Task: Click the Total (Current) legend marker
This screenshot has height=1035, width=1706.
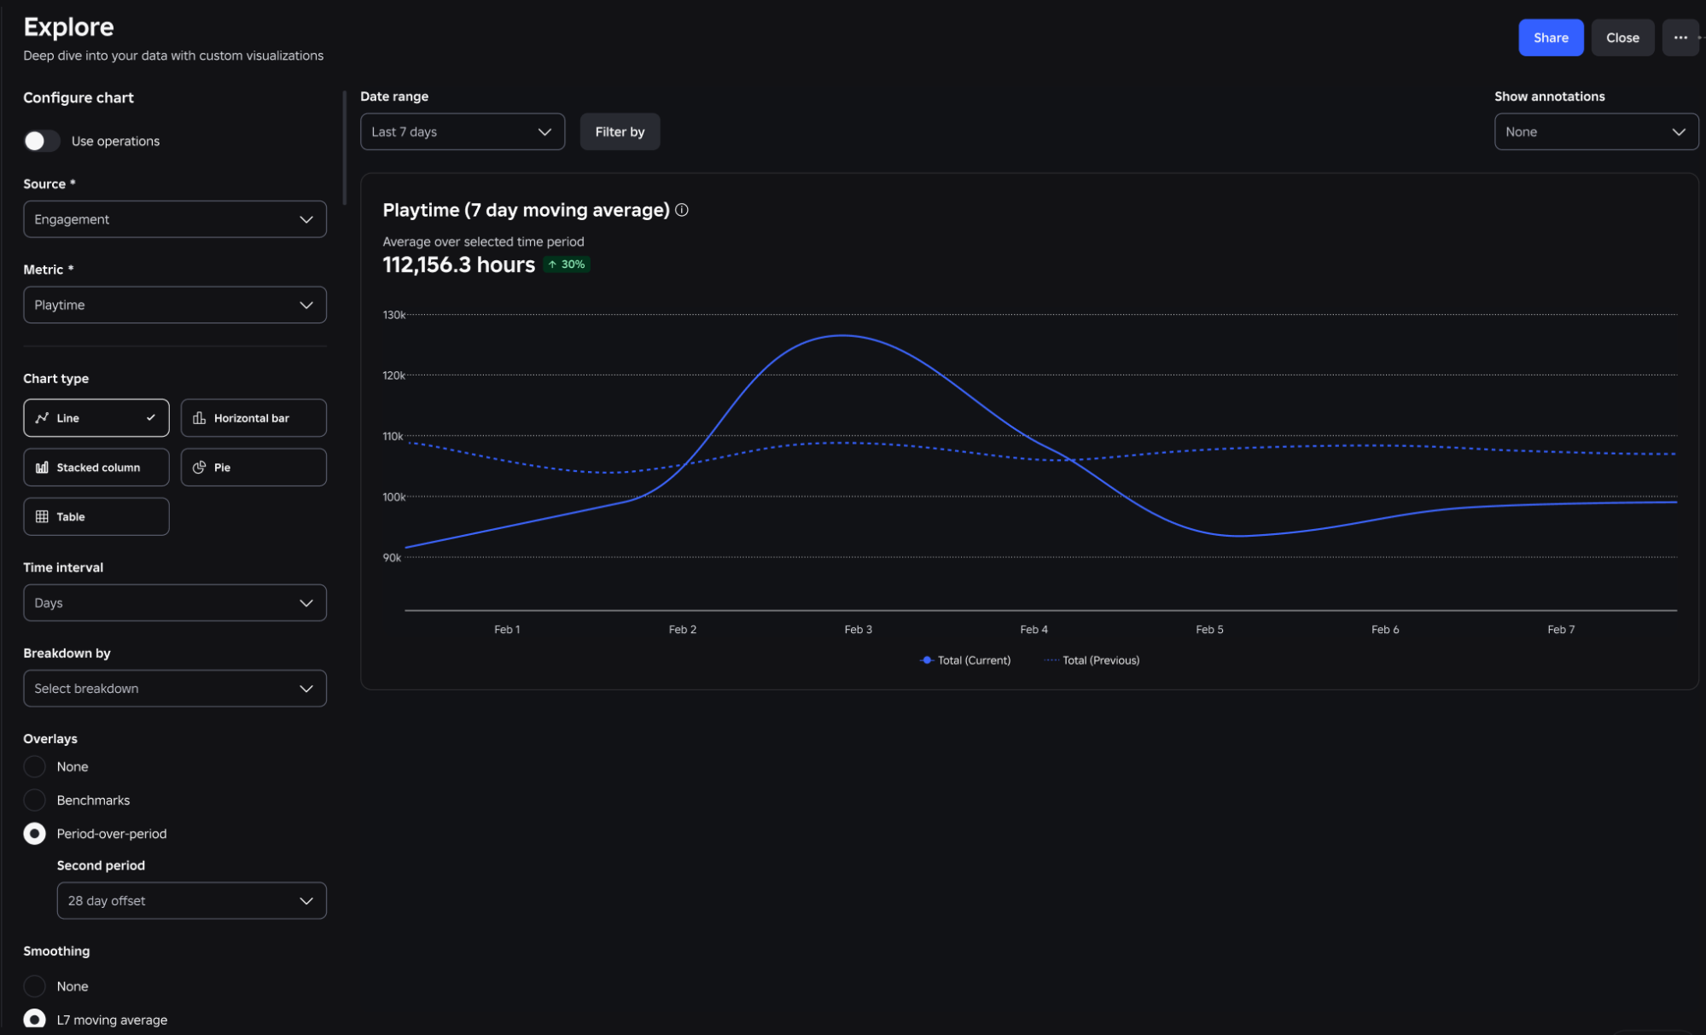Action: (927, 660)
